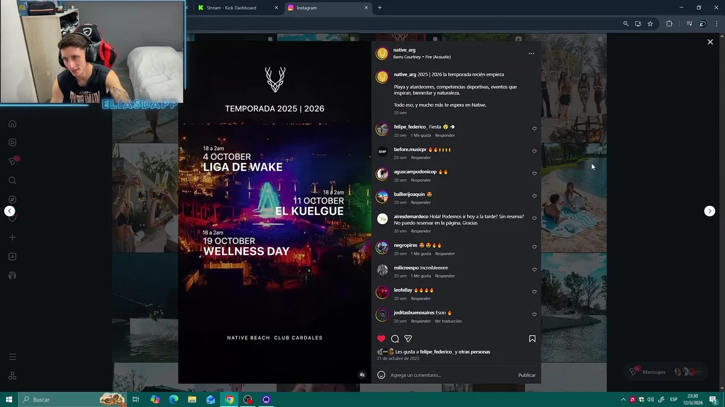
Task: Open negropires profile avatar
Action: [x=382, y=248]
